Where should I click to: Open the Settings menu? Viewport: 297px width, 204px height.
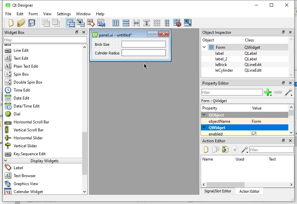[63, 14]
